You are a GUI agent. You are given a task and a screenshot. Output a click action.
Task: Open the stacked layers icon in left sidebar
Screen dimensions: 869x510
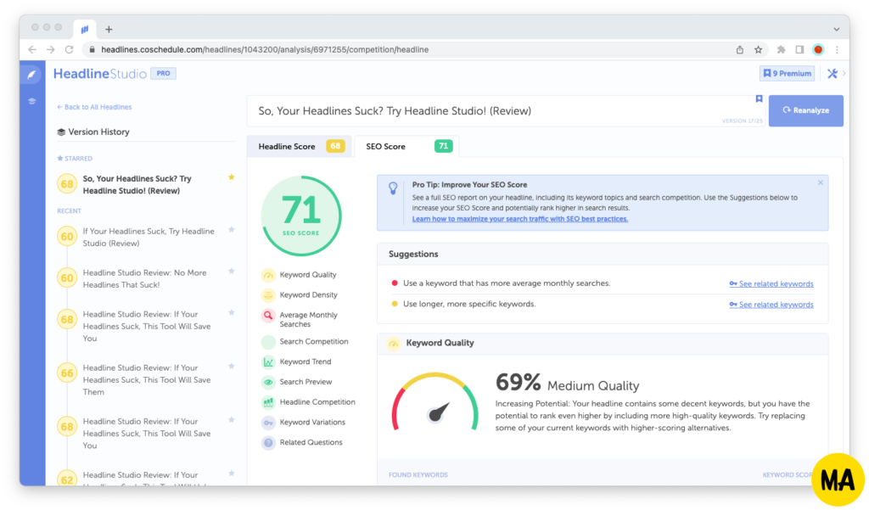point(32,101)
